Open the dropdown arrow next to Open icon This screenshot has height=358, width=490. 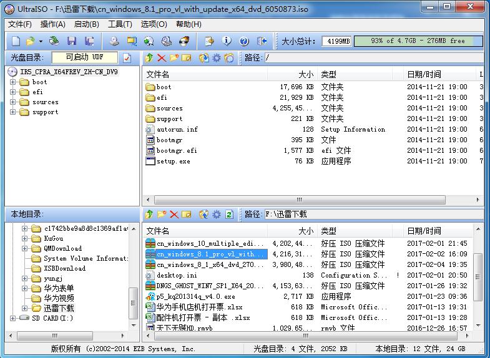point(41,41)
